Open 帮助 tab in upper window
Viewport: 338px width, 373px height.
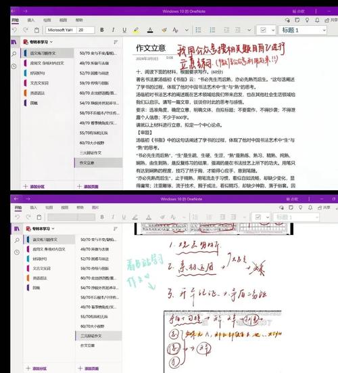pyautogui.click(x=79, y=20)
